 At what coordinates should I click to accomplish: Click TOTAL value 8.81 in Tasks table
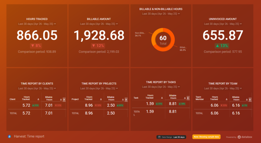click(173, 112)
